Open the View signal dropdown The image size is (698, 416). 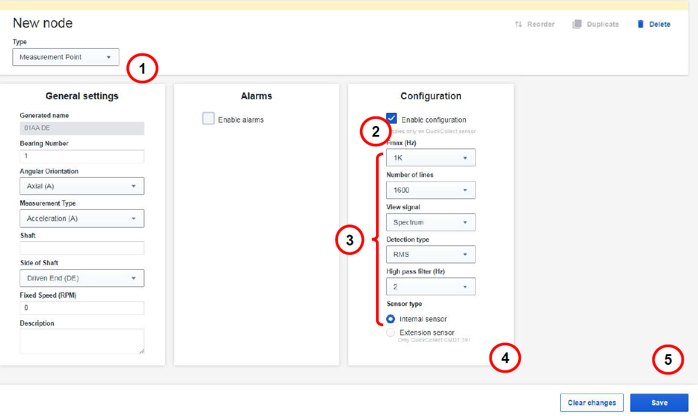pos(431,222)
